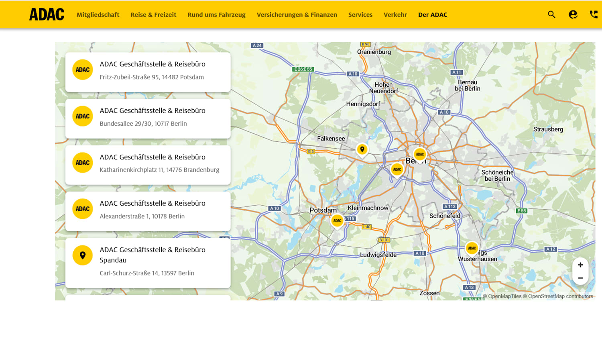
Task: Click the Potsdam label on map
Action: tap(323, 210)
